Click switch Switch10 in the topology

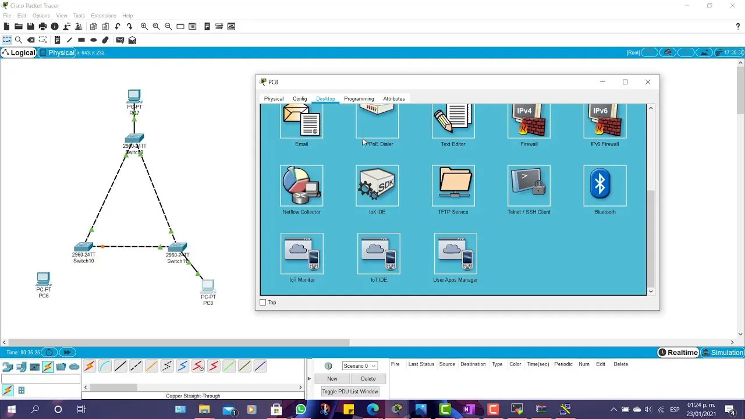(x=83, y=247)
